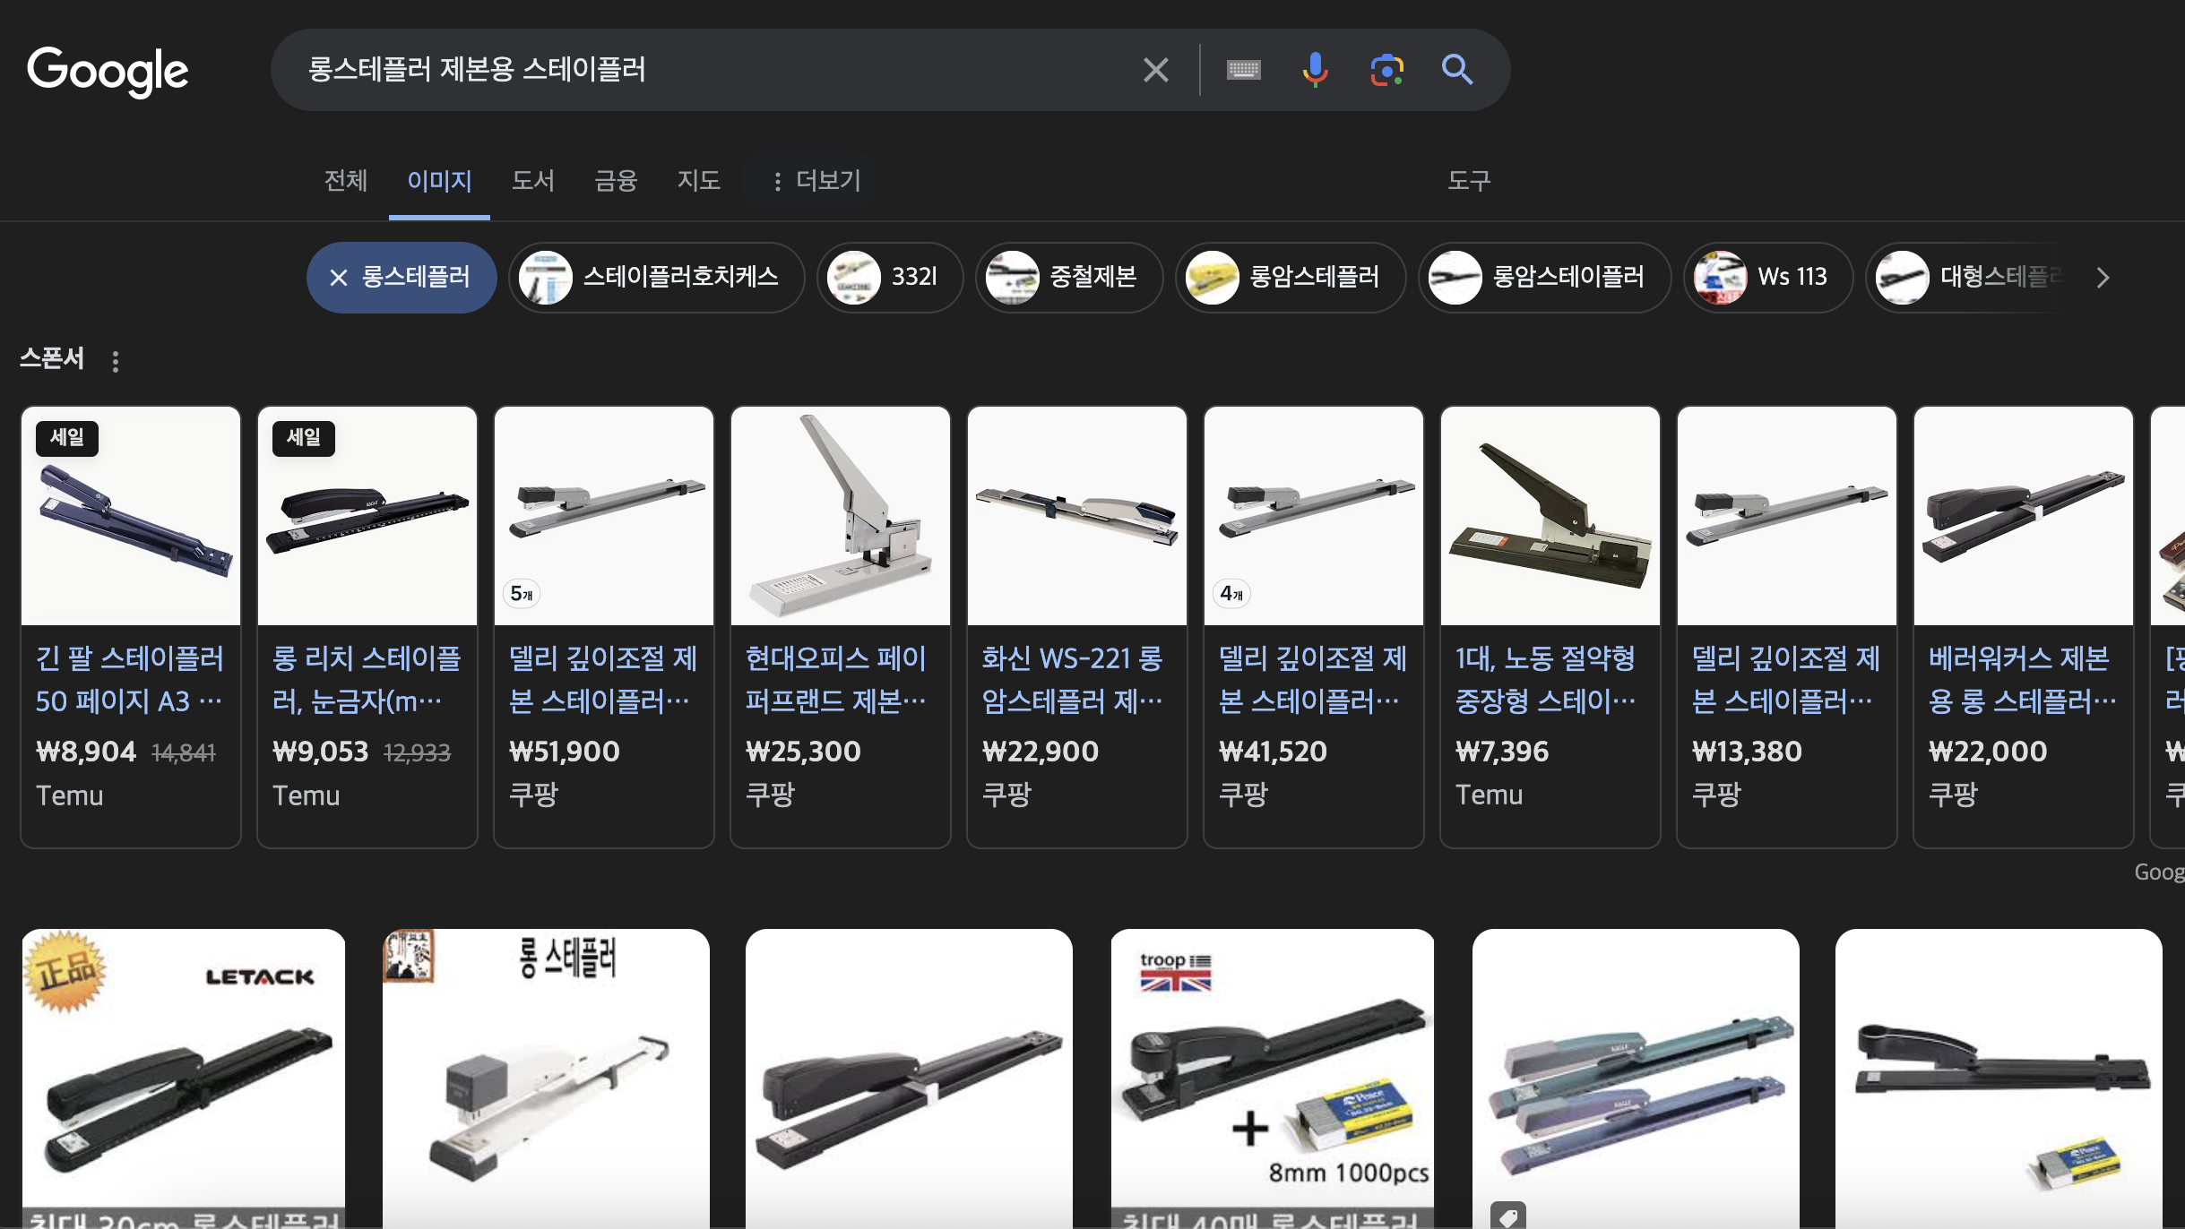
Task: Switch to the 지도 tab
Action: (698, 181)
